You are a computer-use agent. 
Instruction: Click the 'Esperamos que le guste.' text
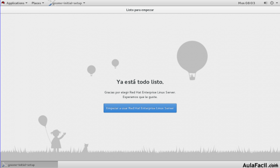140,97
